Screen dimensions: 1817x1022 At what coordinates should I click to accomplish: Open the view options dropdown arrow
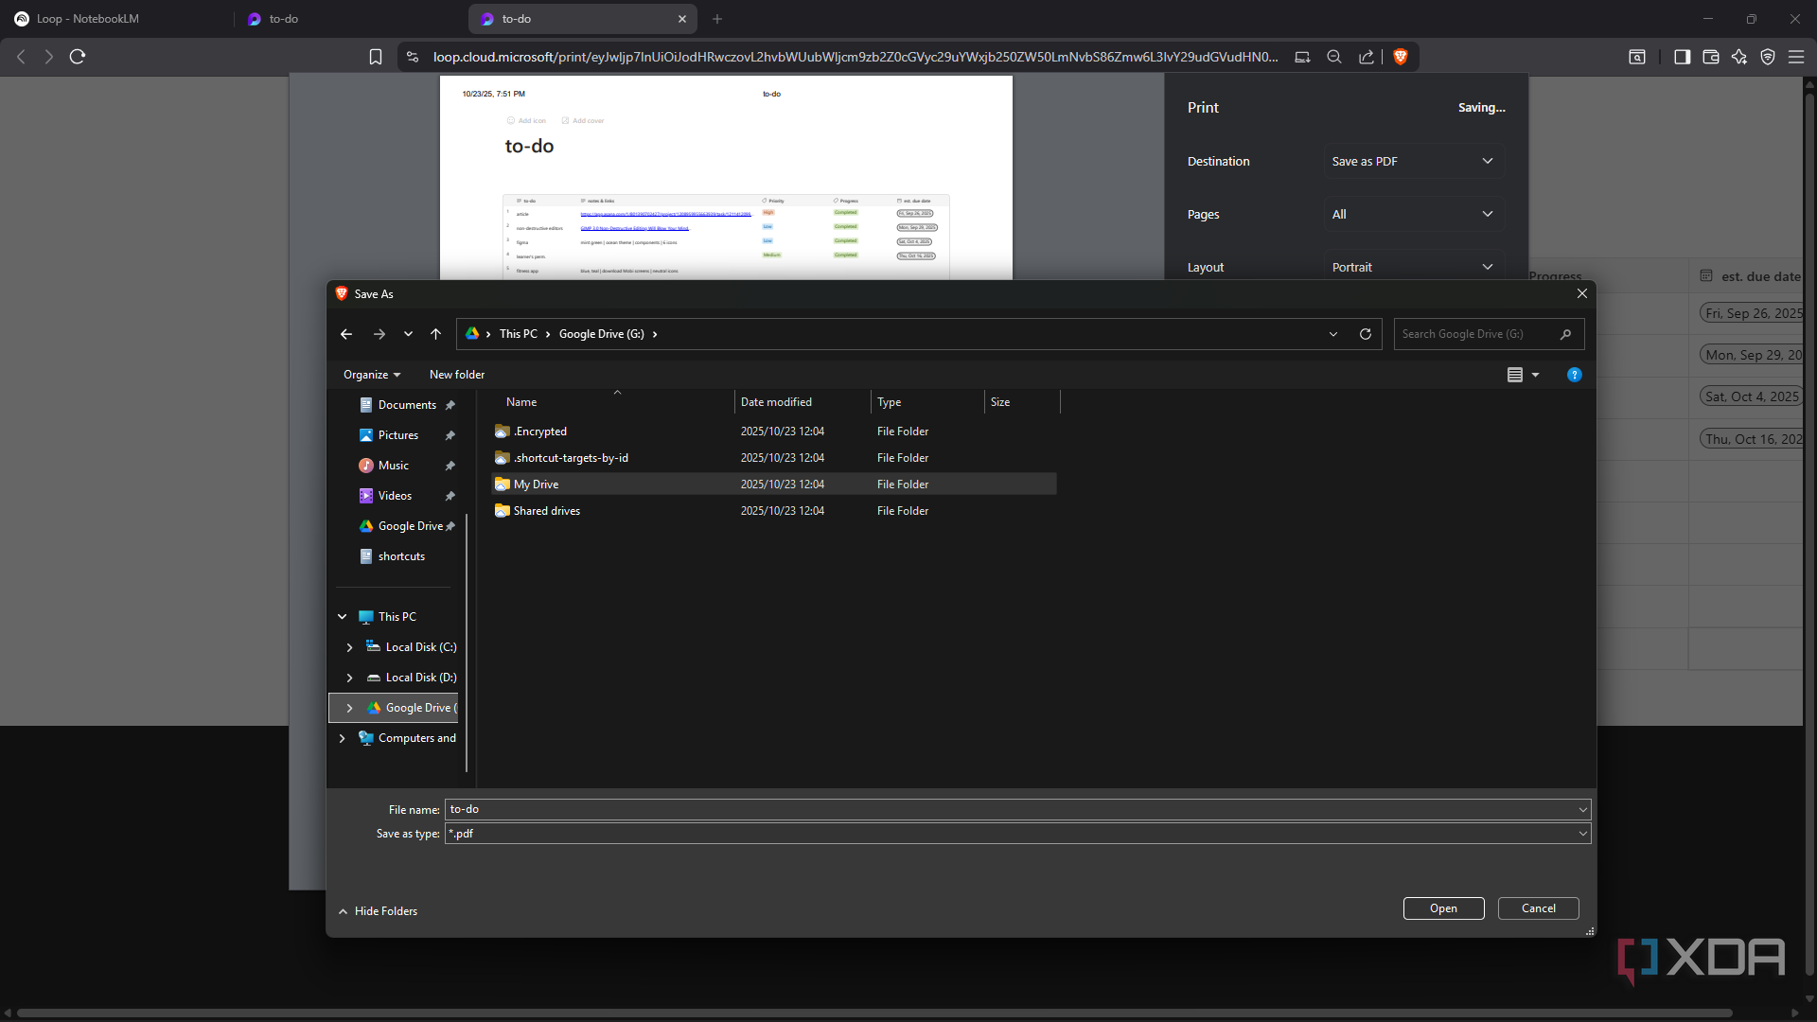coord(1535,375)
